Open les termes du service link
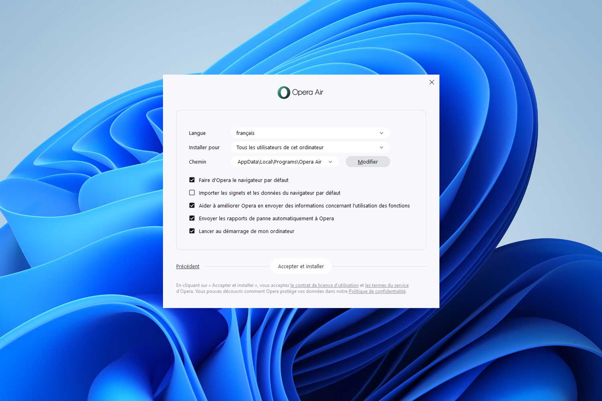602x401 pixels. tap(387, 286)
